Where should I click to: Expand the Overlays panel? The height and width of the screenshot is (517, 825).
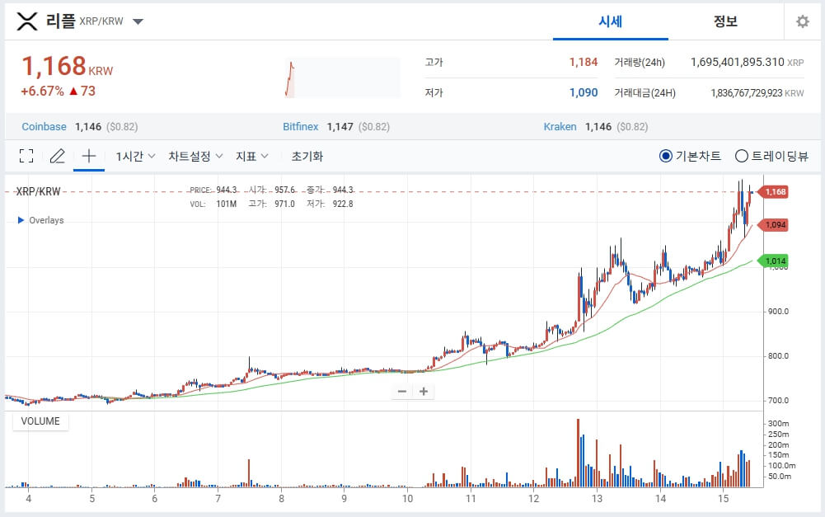pyautogui.click(x=20, y=220)
